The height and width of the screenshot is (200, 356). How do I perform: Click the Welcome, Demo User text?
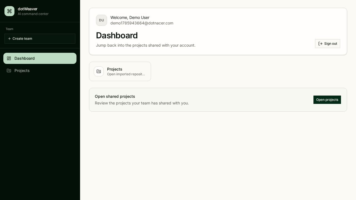(x=130, y=17)
